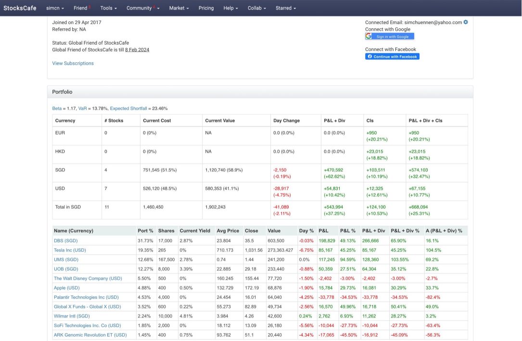Open the UOB (SGD) stock link

coord(66,269)
